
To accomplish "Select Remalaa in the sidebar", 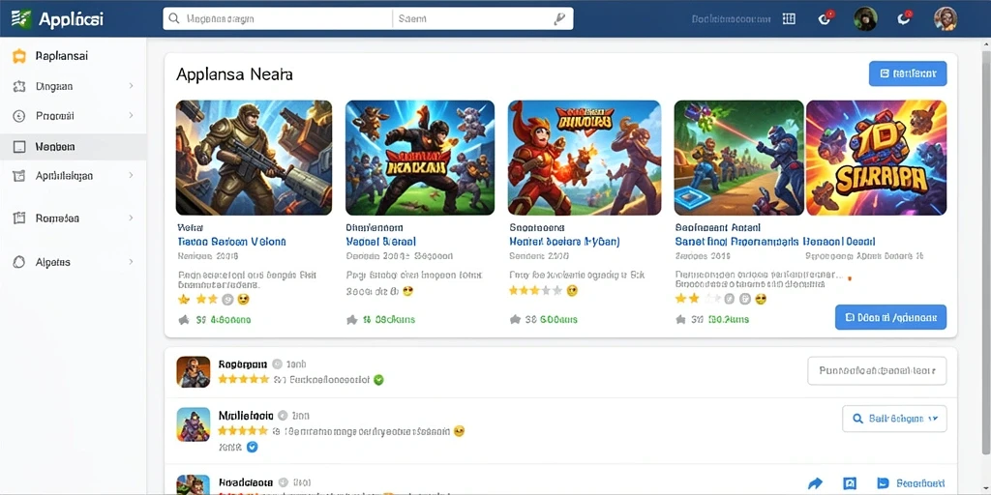I will [74, 218].
